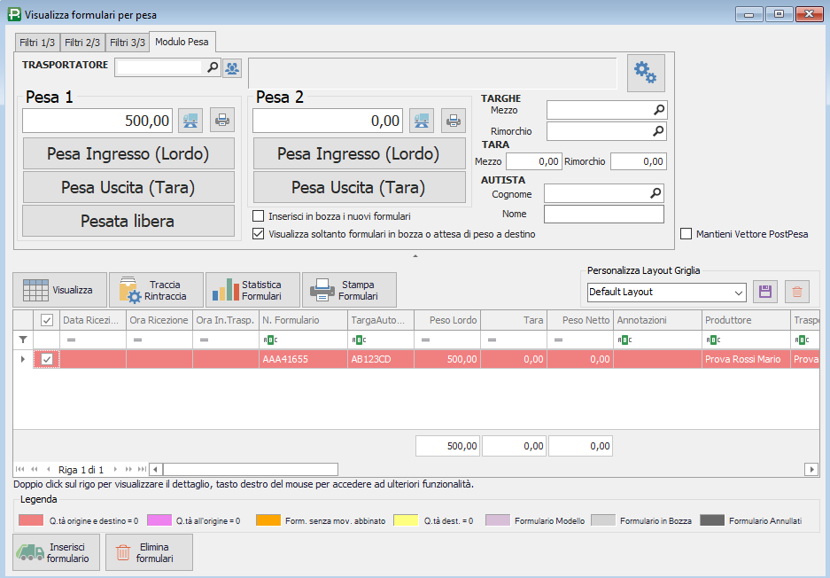Click the Pesa 2 scale reading icon
Viewport: 830px width, 578px height.
(x=421, y=120)
